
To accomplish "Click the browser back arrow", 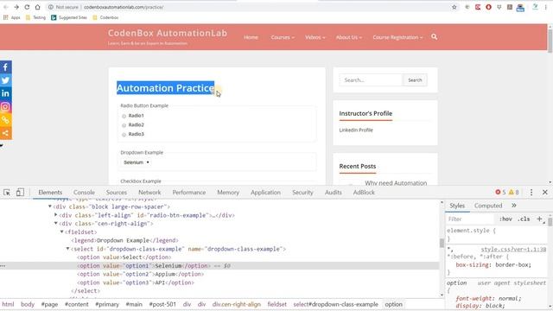I will click(x=6, y=7).
